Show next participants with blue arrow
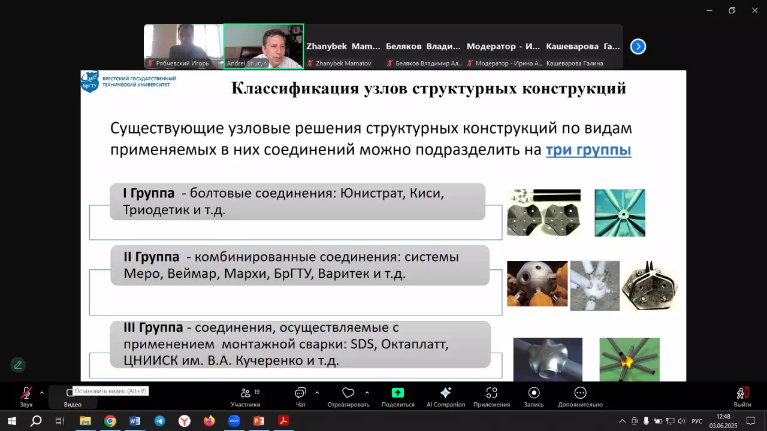Image resolution: width=767 pixels, height=431 pixels. (638, 46)
